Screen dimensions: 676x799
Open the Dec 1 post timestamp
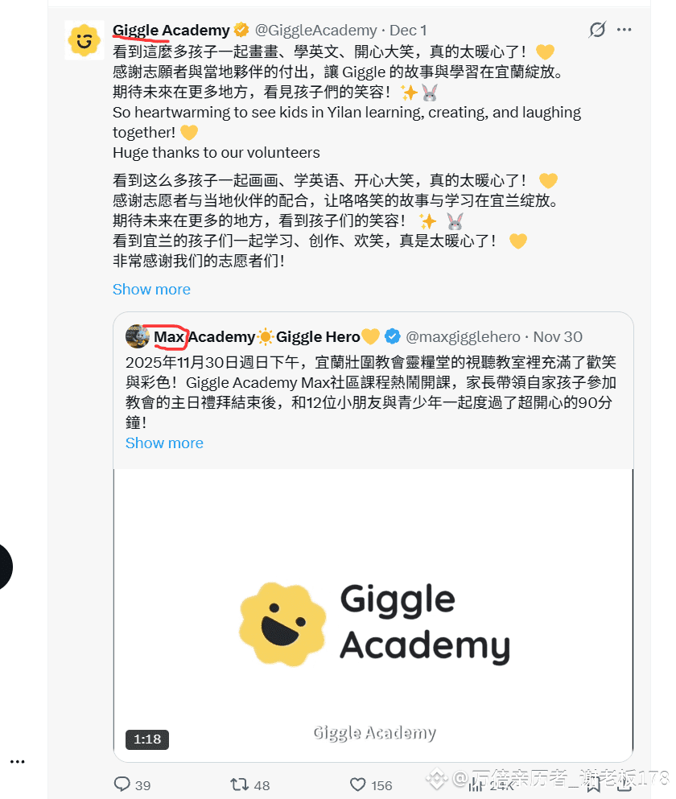click(408, 30)
